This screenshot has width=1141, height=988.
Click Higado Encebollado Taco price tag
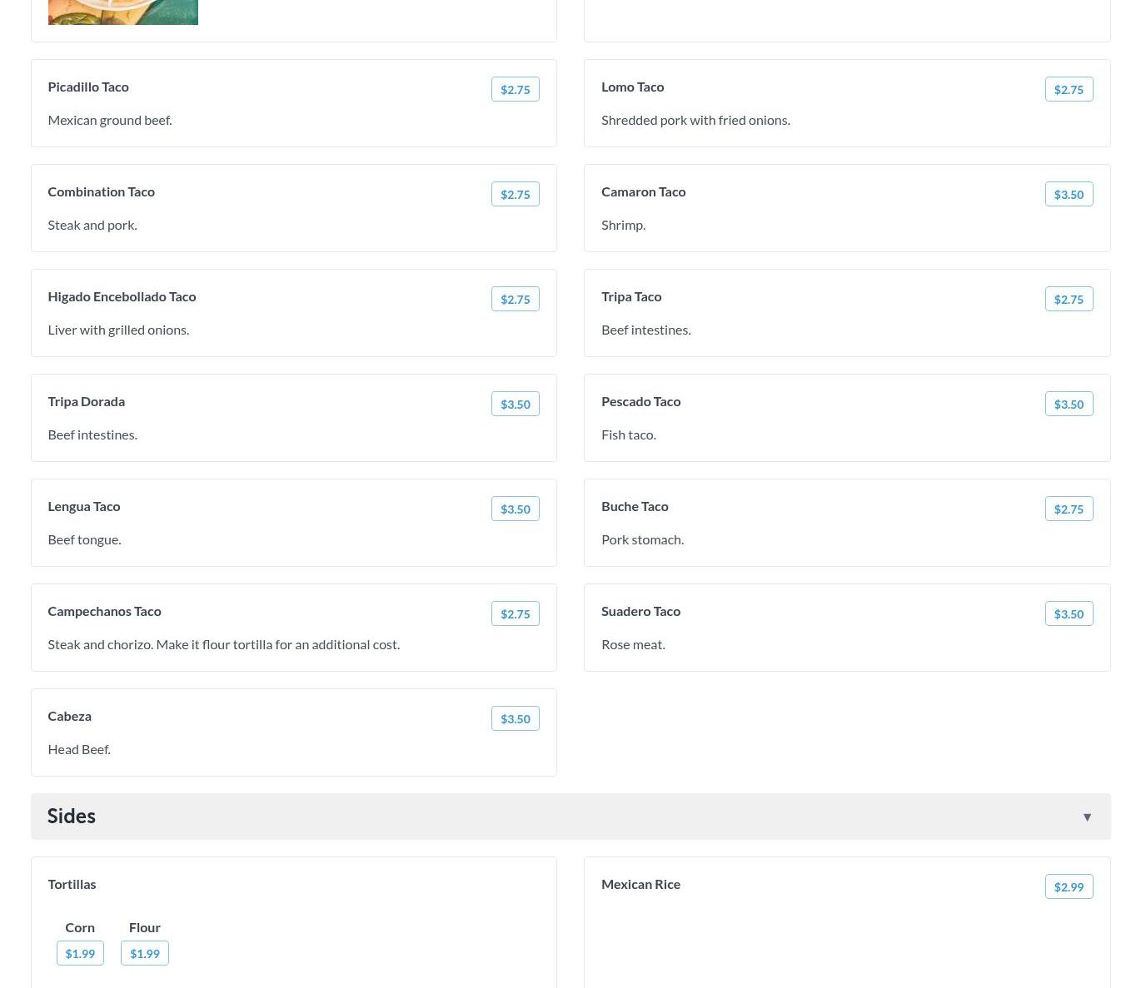[515, 299]
